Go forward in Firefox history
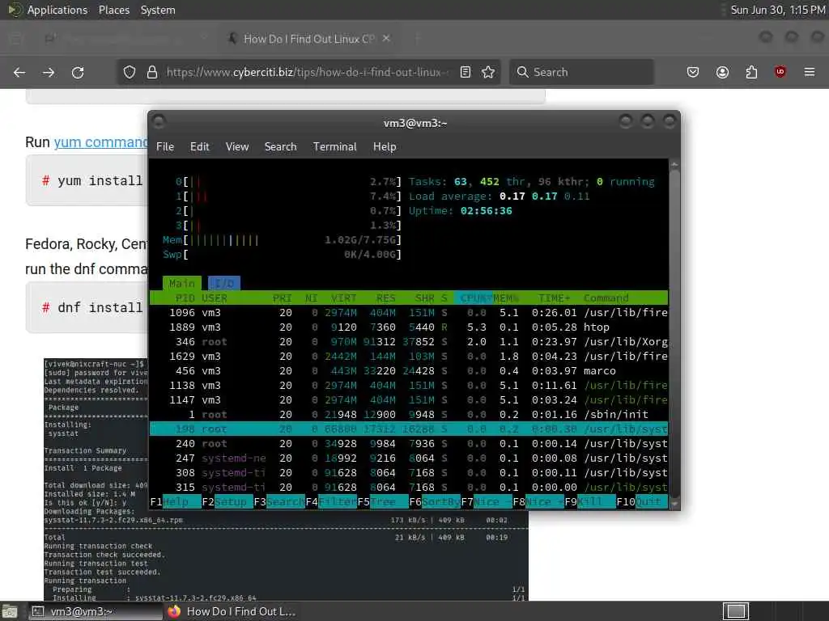 [49, 72]
